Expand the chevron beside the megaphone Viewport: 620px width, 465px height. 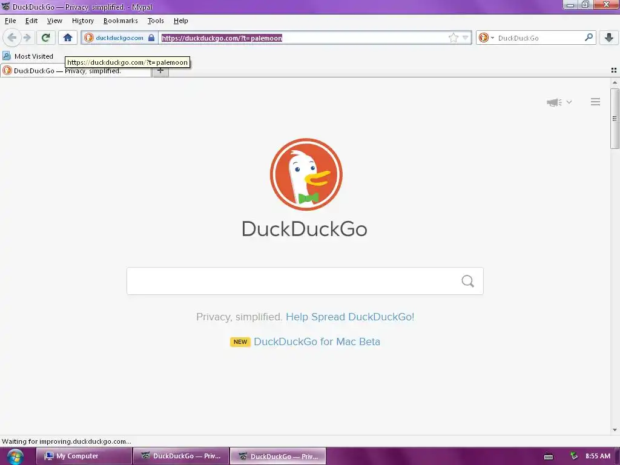pyautogui.click(x=569, y=102)
